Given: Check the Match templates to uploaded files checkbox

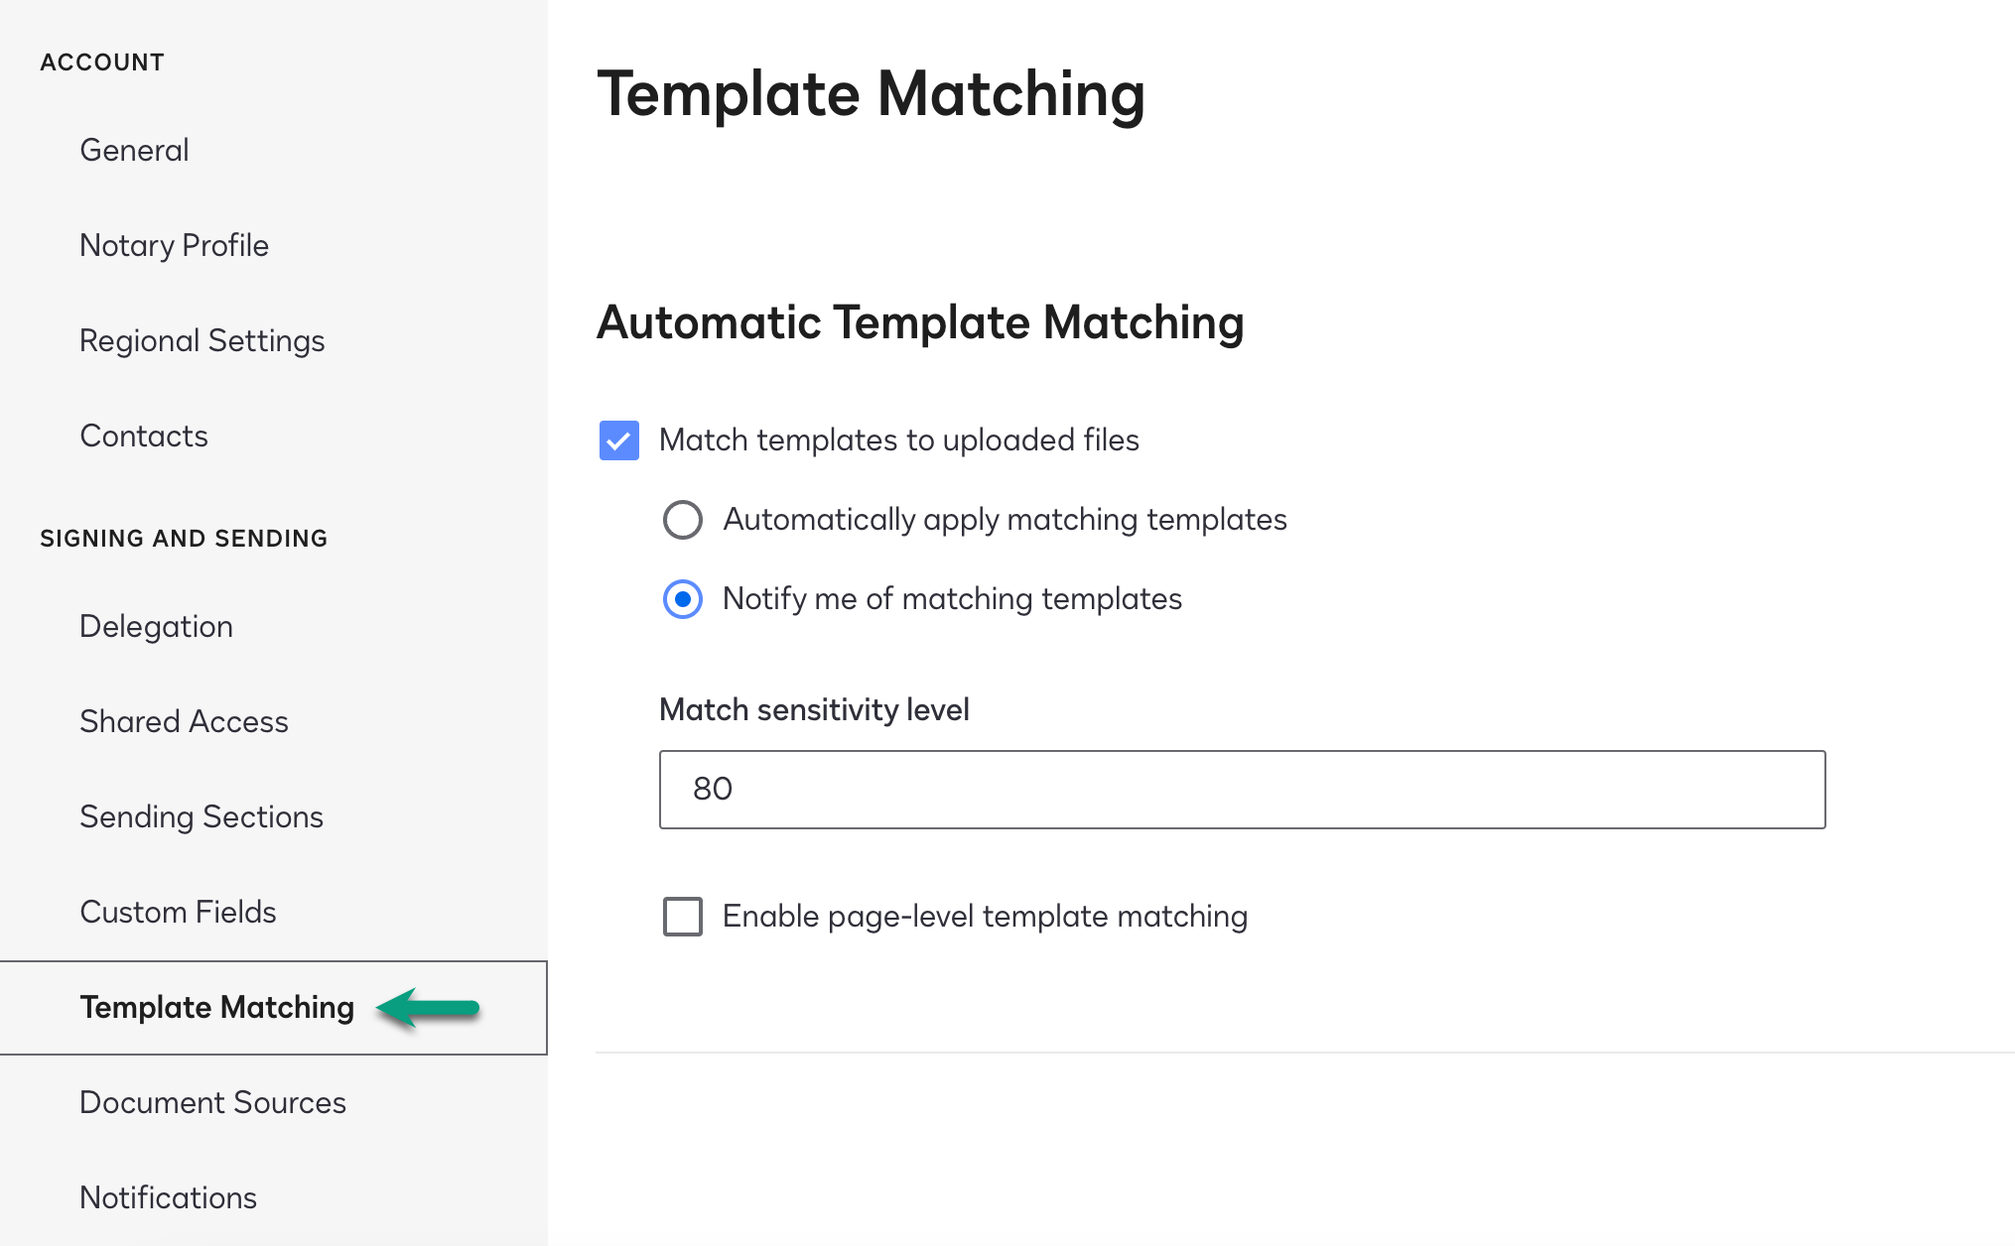Looking at the screenshot, I should click(617, 440).
